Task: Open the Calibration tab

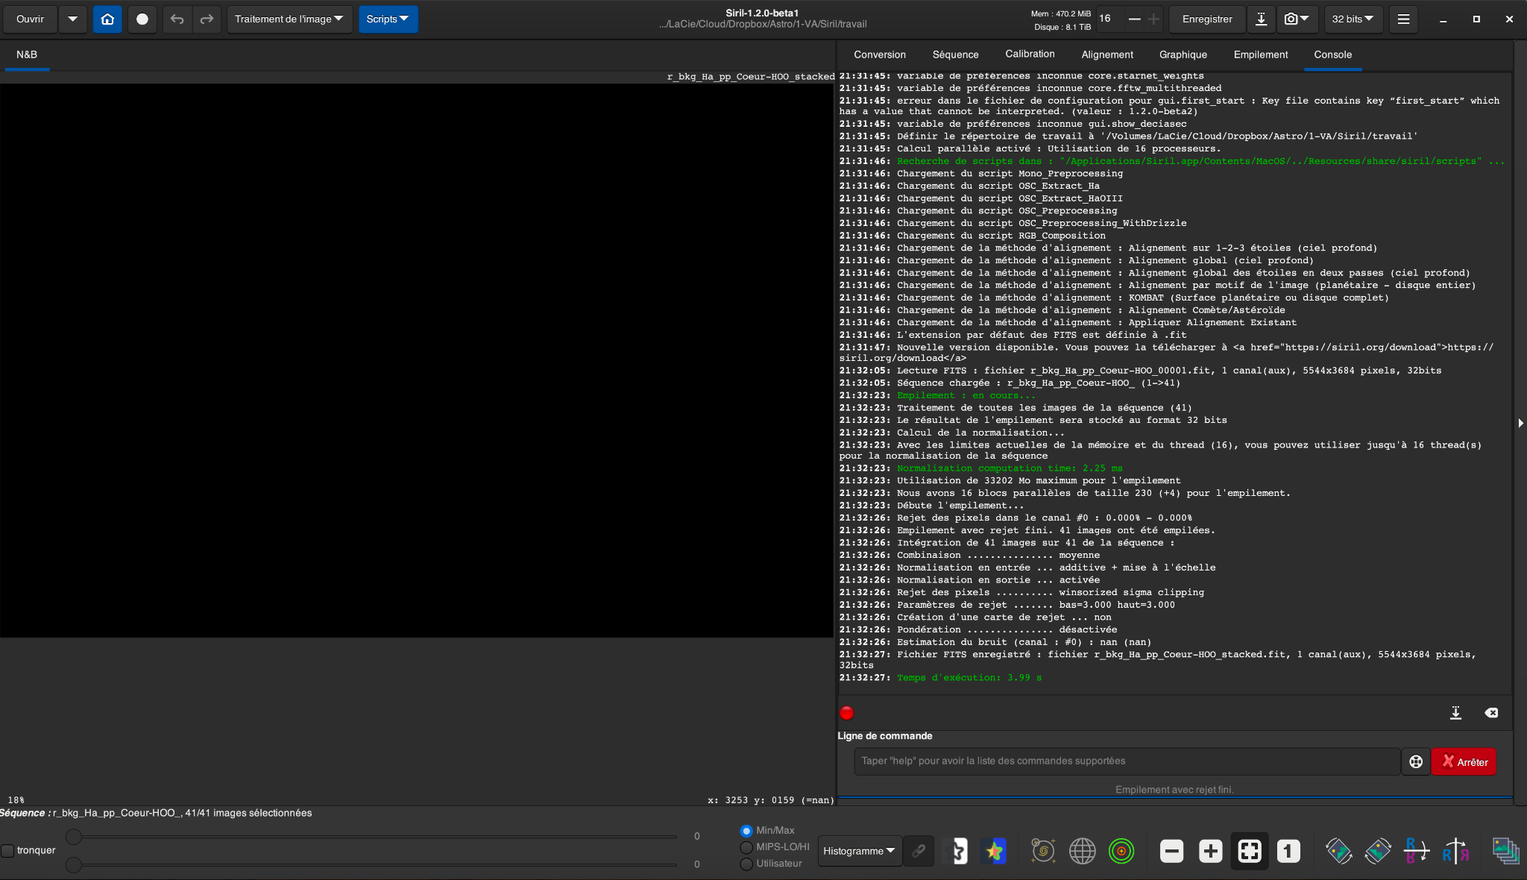Action: [x=1030, y=54]
